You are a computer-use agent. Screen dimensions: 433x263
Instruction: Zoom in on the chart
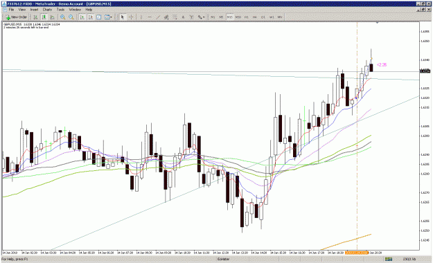(x=62, y=17)
